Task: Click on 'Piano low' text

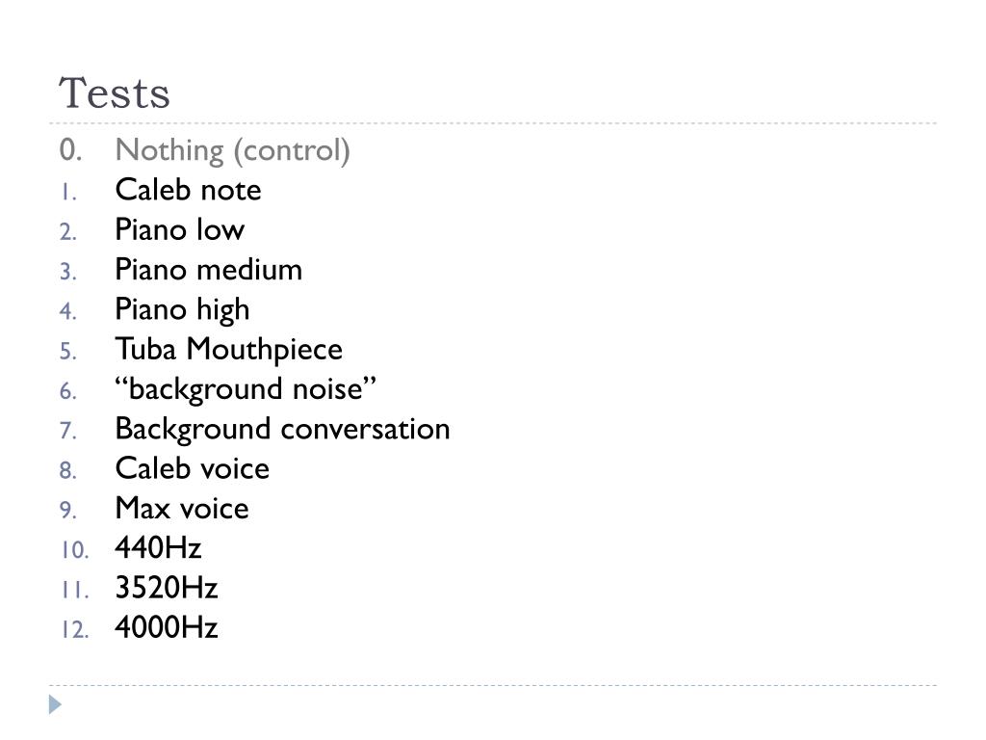Action: coord(180,229)
